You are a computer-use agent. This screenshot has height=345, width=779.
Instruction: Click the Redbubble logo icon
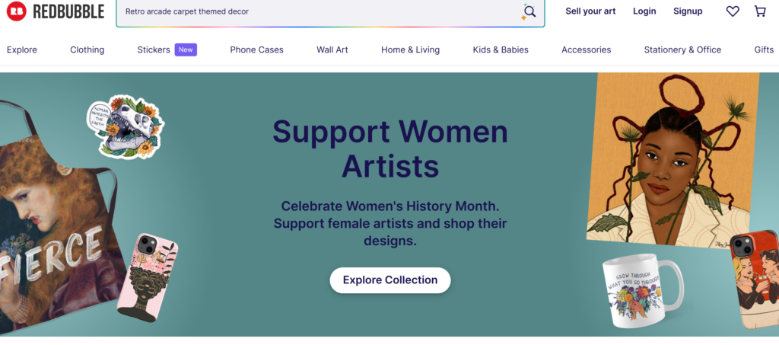click(17, 11)
